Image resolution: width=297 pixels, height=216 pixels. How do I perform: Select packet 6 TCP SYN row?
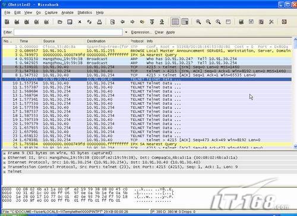point(147,67)
